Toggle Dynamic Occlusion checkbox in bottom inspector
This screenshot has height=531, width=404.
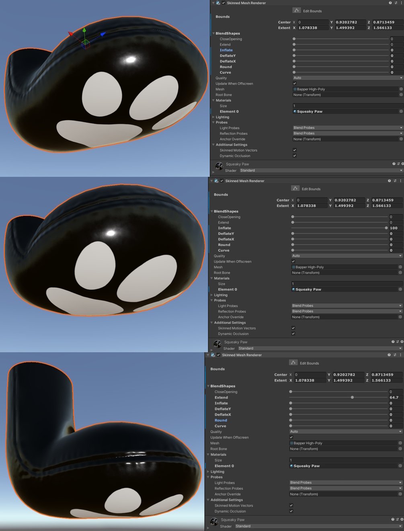click(x=291, y=511)
